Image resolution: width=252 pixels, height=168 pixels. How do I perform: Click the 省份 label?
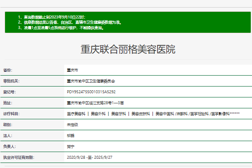[x=8, y=70]
